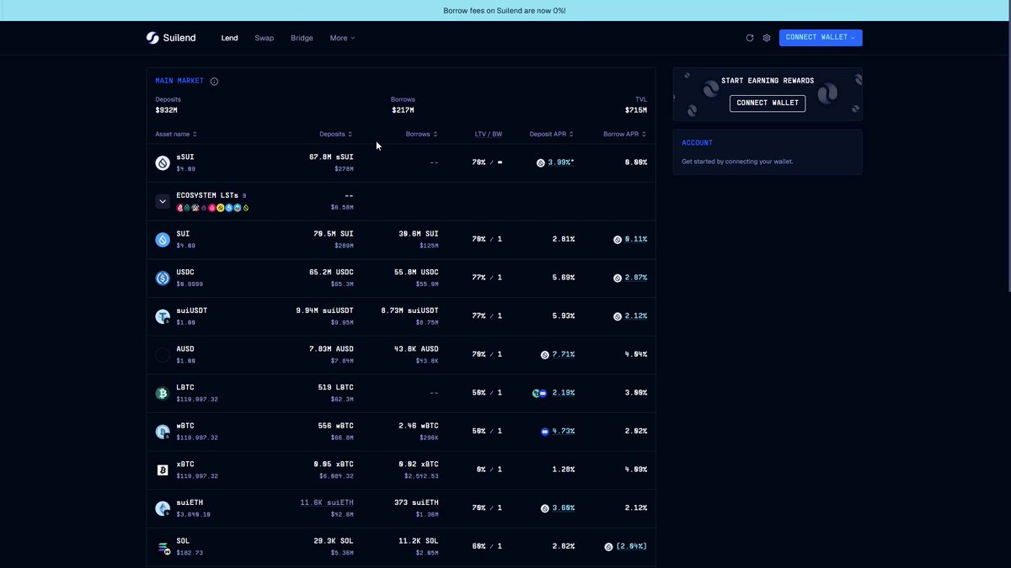Click suiUSDT deposits 9.94M suiUSDT
Viewport: 1011px width, 568px height.
325,311
